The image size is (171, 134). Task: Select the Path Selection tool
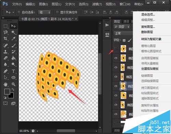click(x=5, y=78)
